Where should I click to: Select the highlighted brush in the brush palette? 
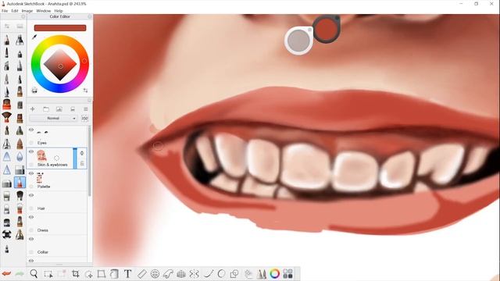(20, 183)
